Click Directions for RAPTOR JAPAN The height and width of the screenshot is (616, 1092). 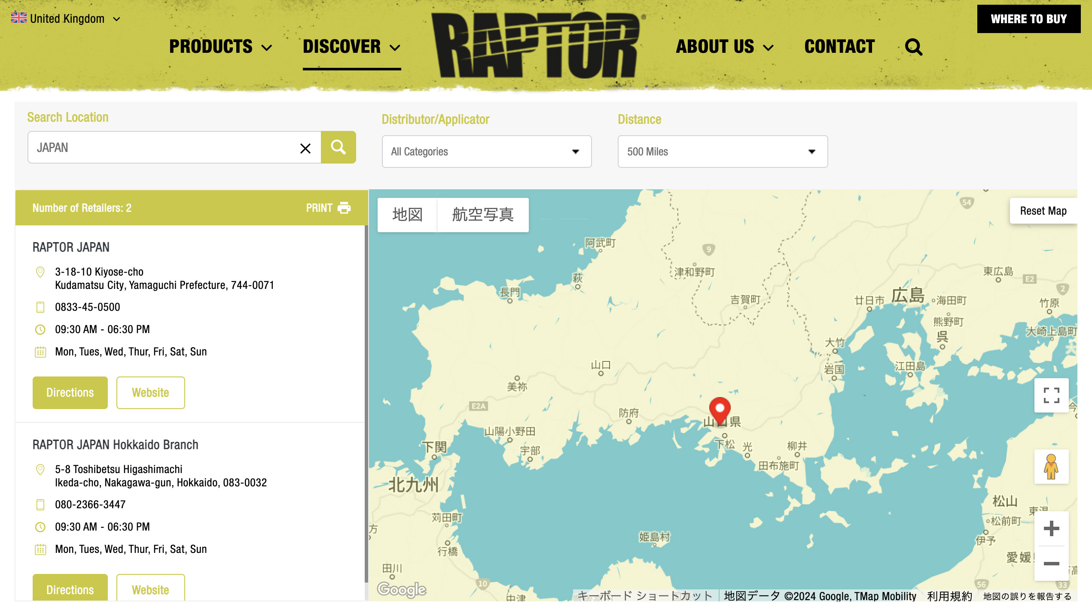point(70,392)
